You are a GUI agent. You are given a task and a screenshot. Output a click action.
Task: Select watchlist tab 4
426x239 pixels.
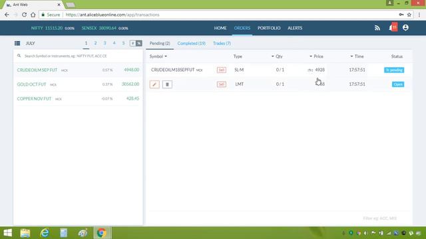coord(114,43)
